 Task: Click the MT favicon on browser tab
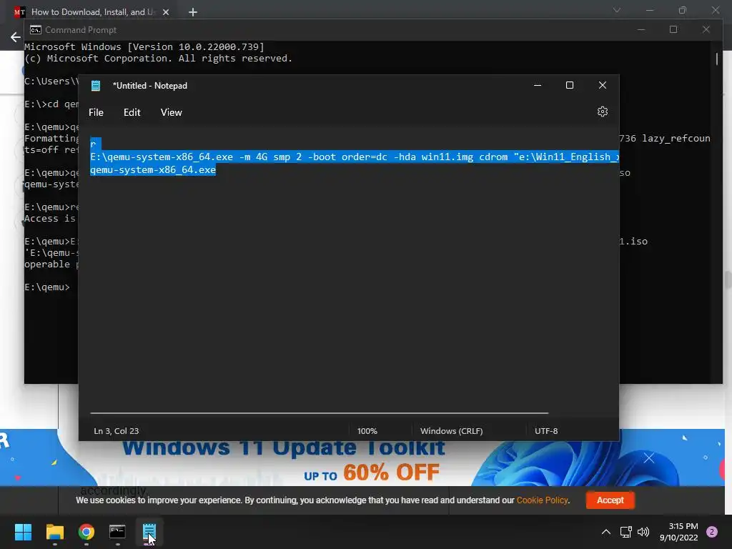(x=19, y=12)
